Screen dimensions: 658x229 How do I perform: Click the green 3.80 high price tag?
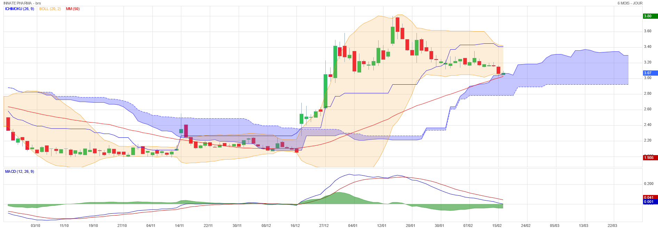(650, 16)
